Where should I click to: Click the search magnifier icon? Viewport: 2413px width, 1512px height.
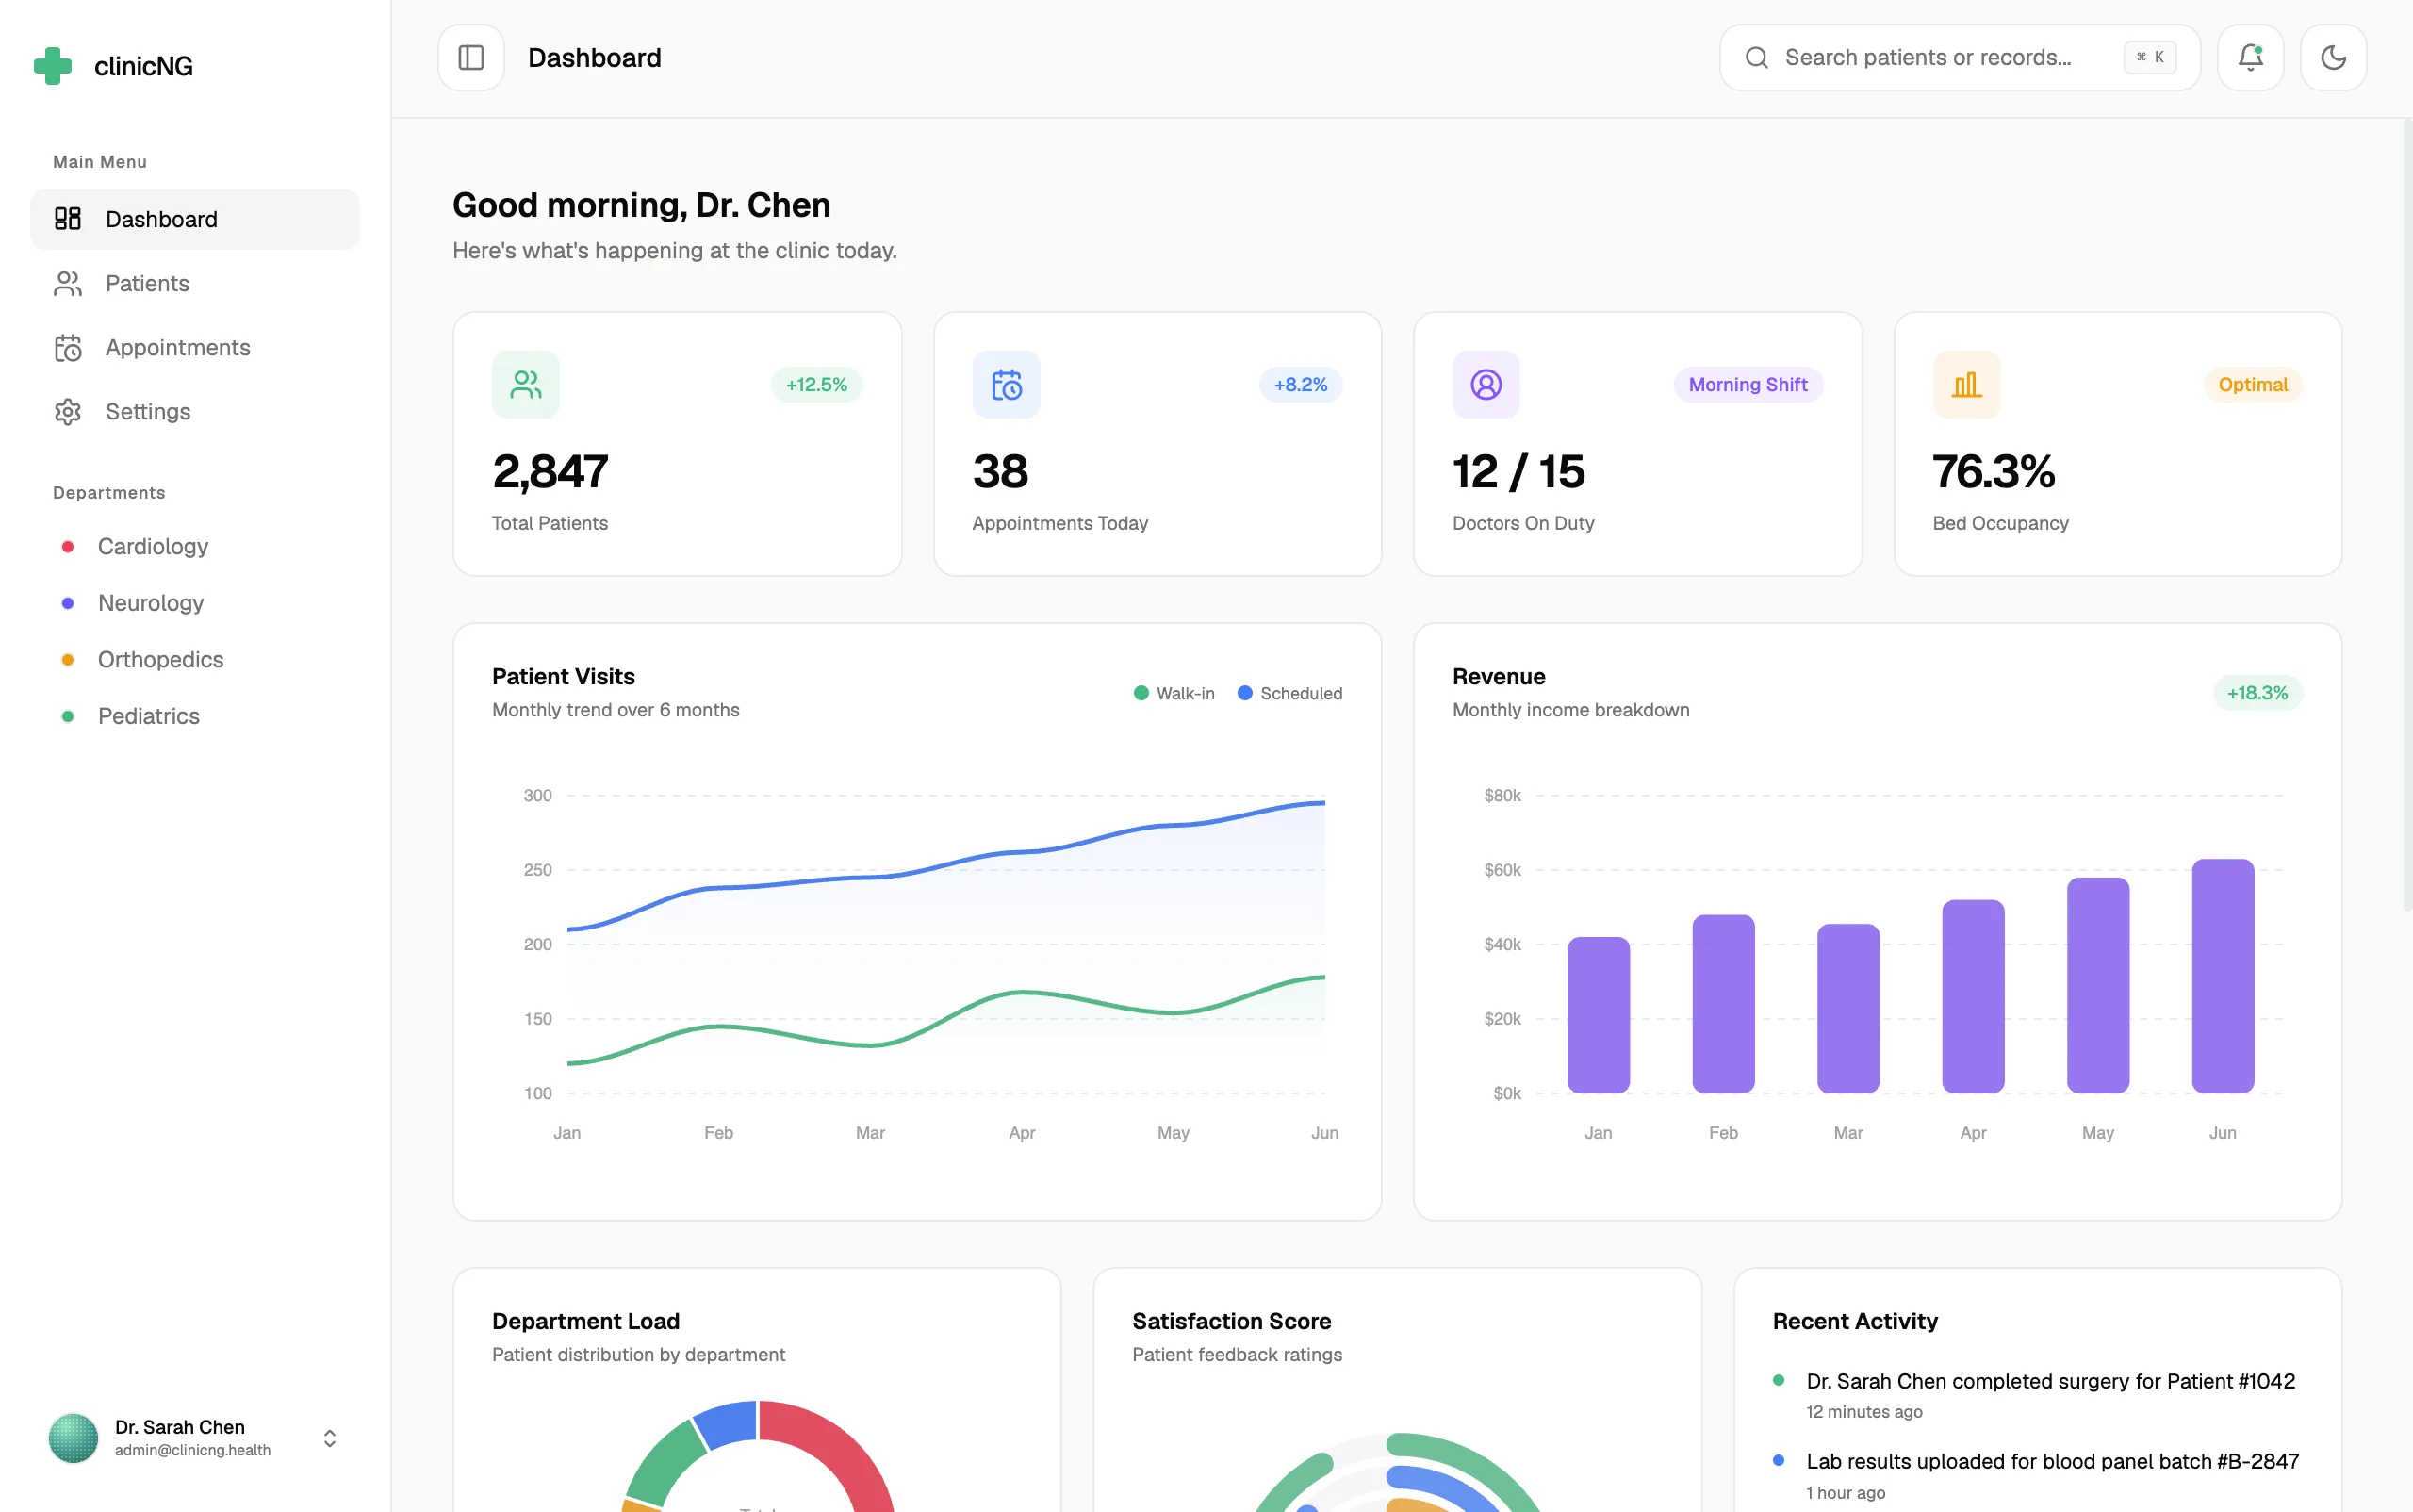[1756, 57]
